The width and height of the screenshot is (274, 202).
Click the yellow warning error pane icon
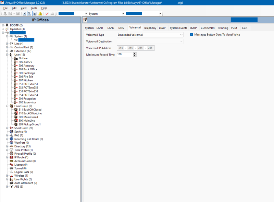point(40,13)
